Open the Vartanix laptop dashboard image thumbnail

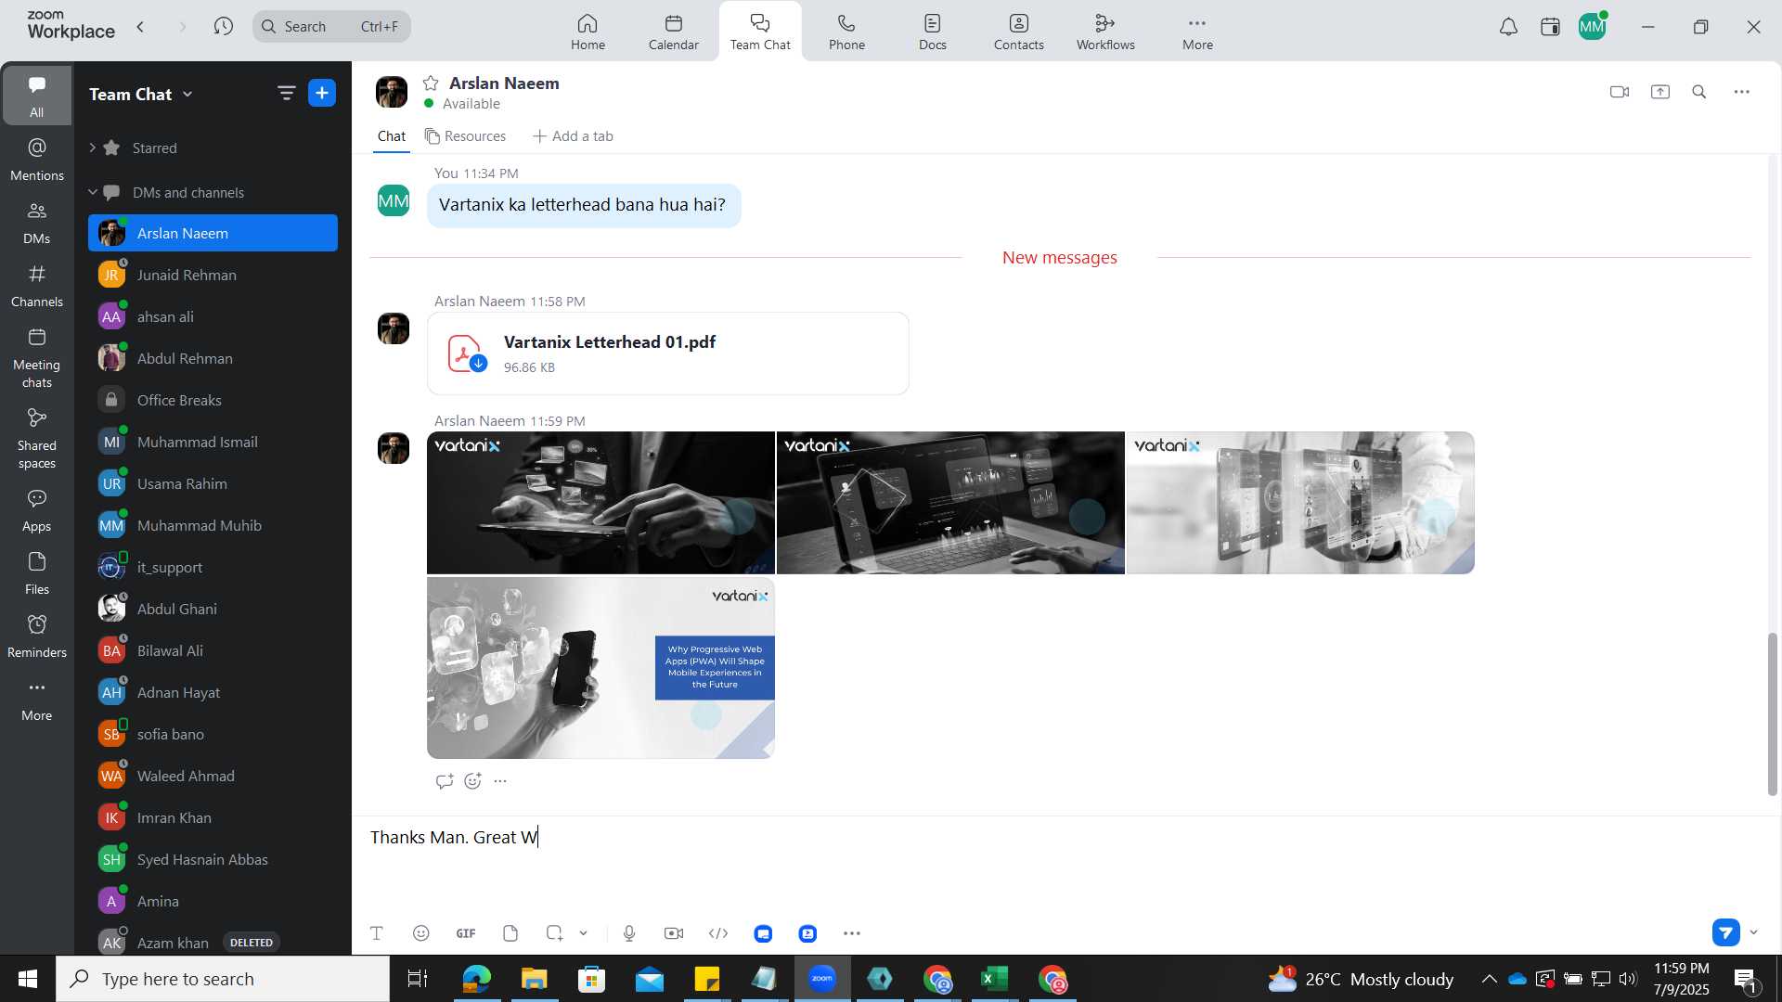[x=950, y=502]
